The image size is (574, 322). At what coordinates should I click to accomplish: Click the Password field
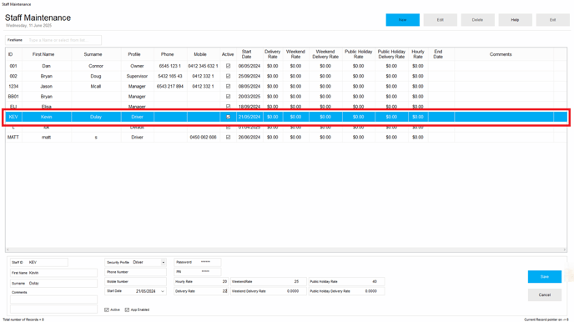point(197,262)
